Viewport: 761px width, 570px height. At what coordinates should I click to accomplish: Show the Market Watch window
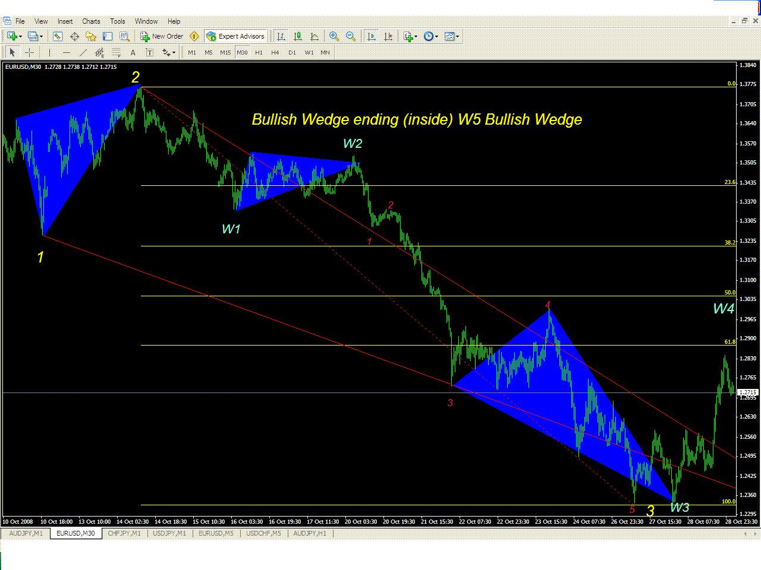point(58,36)
